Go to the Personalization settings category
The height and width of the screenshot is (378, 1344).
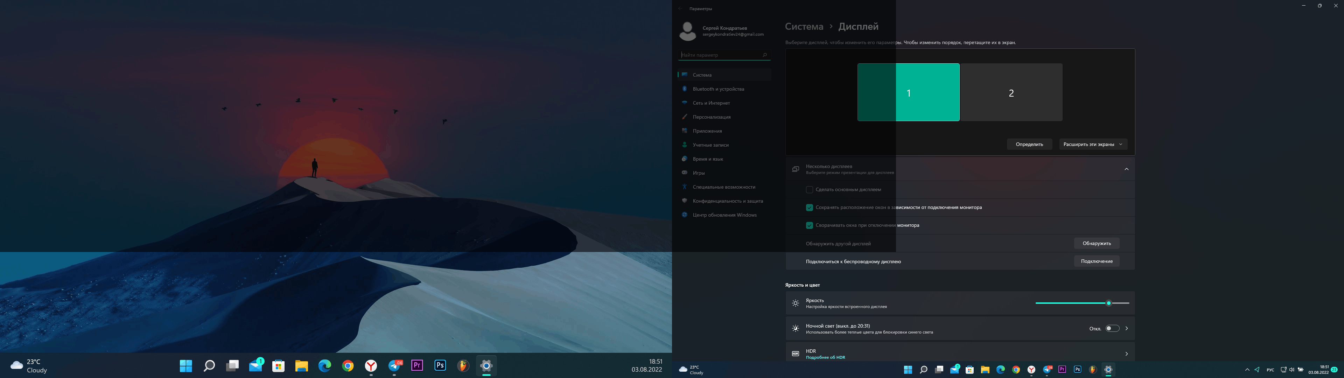[x=711, y=117]
